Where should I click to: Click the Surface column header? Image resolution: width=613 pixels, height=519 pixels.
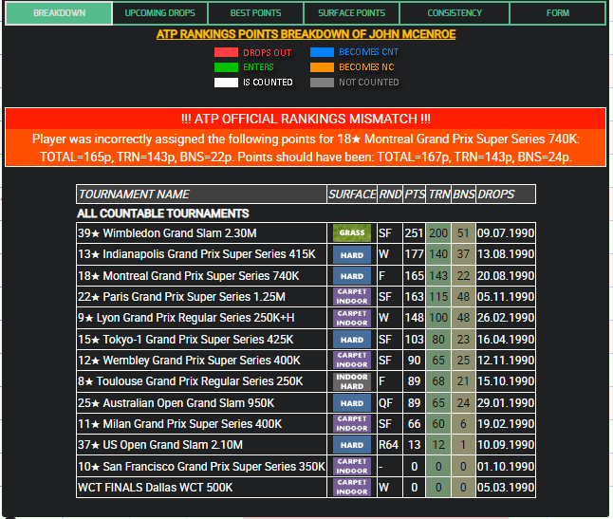coord(352,195)
